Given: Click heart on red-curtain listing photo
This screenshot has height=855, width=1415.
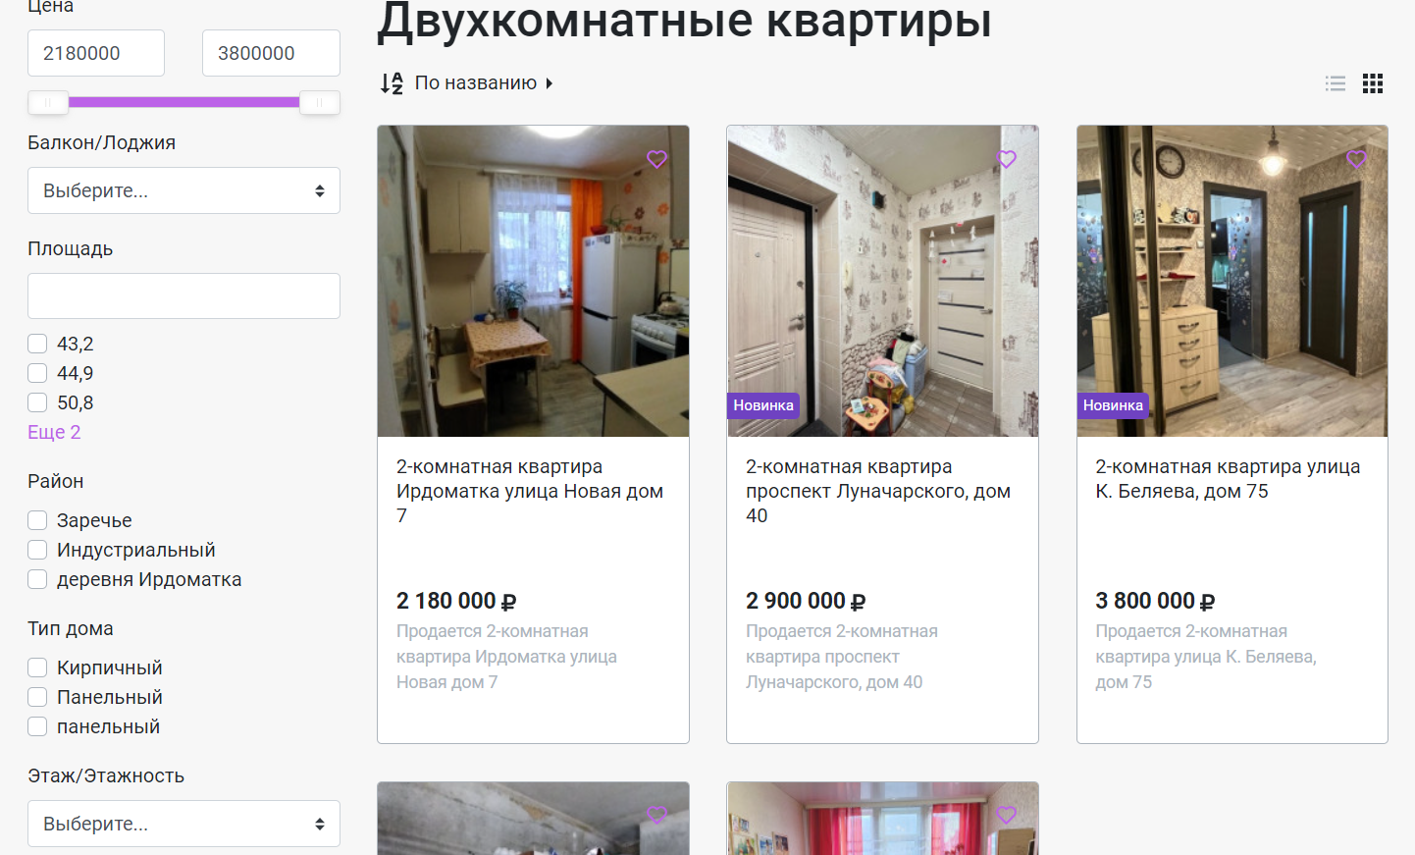Looking at the screenshot, I should point(1007,815).
